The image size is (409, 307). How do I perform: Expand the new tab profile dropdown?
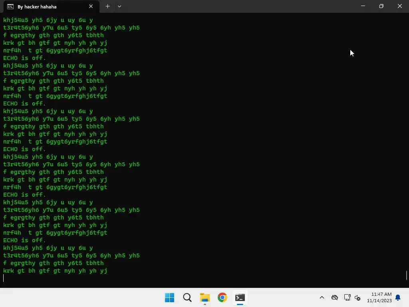point(119,6)
